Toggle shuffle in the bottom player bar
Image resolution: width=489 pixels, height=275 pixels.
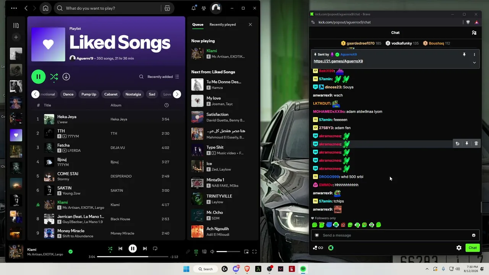tap(110, 249)
